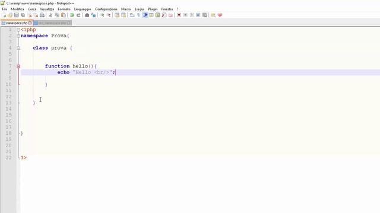Open the Esegui menu
Viewport: 380px width, 213px height.
[140, 9]
